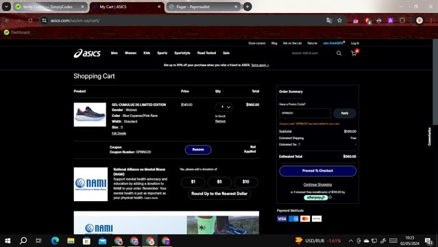Open the extensions puzzle icon
Image resolution: width=438 pixels, height=247 pixels.
coord(402,21)
